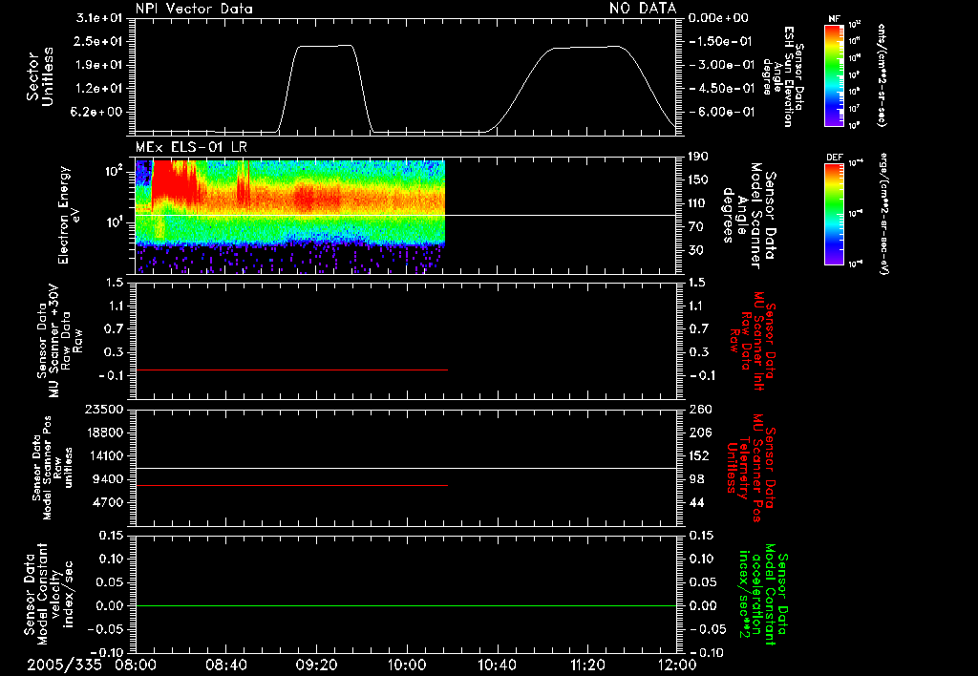Click the '10:40' time axis label
Viewport: 978px width, 676px height.
click(497, 665)
